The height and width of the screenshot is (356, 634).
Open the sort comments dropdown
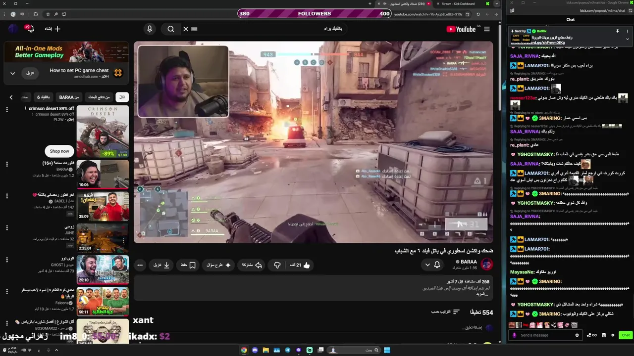coord(445,312)
